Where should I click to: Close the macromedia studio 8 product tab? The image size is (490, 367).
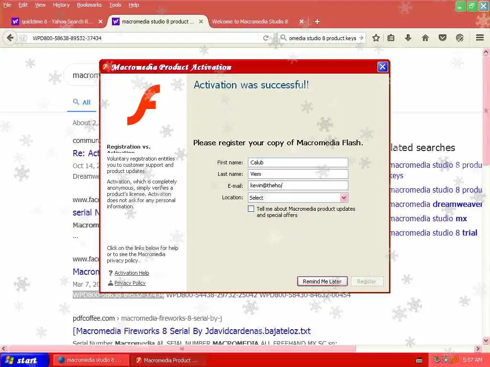pos(201,22)
